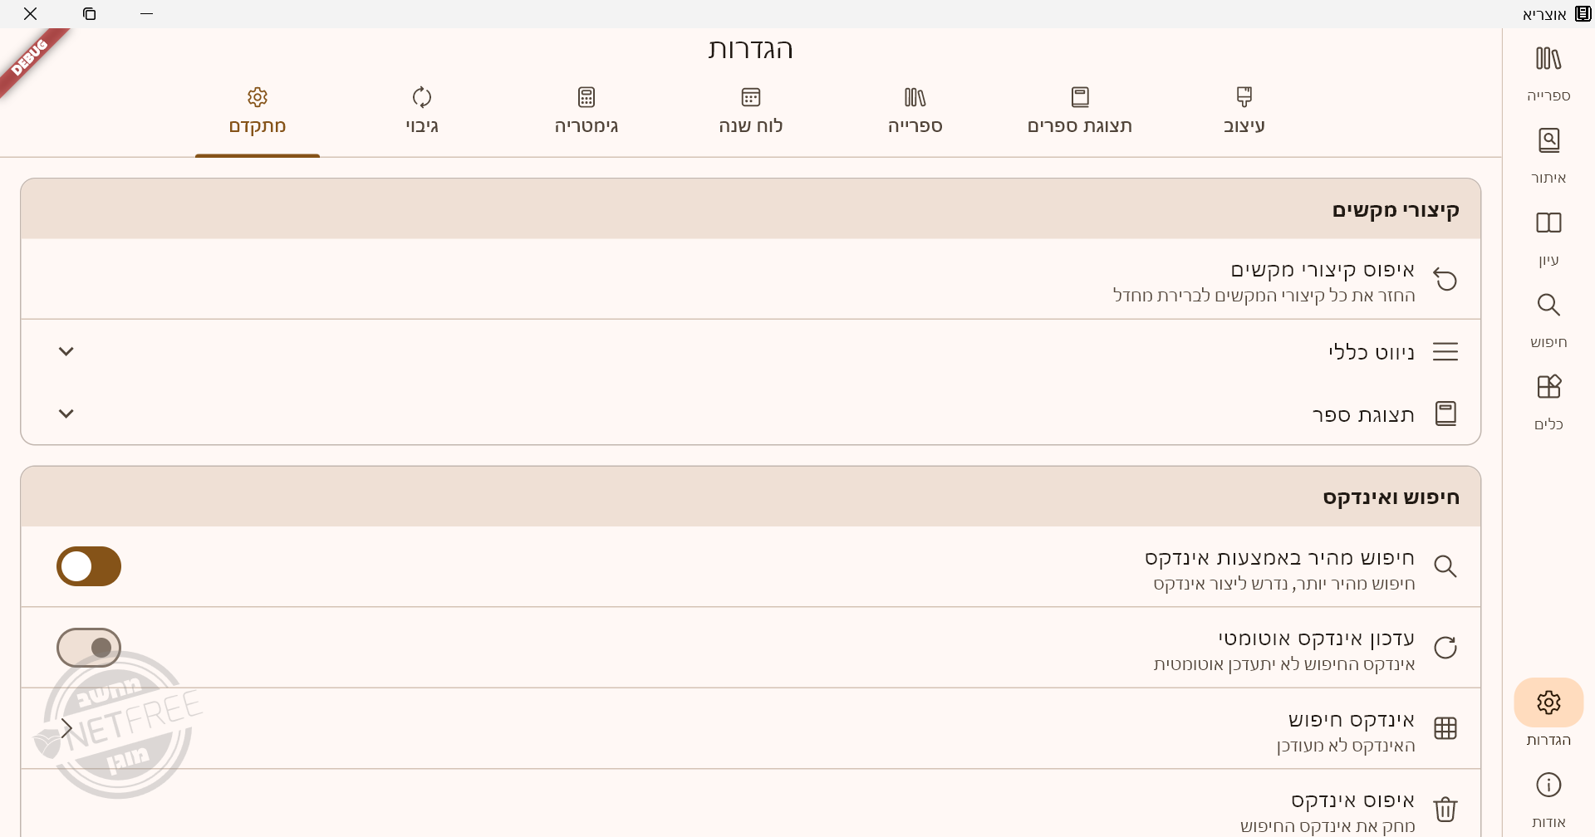This screenshot has width=1595, height=837.
Task: Click the trash icon for איפוס אינדקס
Action: [1445, 809]
